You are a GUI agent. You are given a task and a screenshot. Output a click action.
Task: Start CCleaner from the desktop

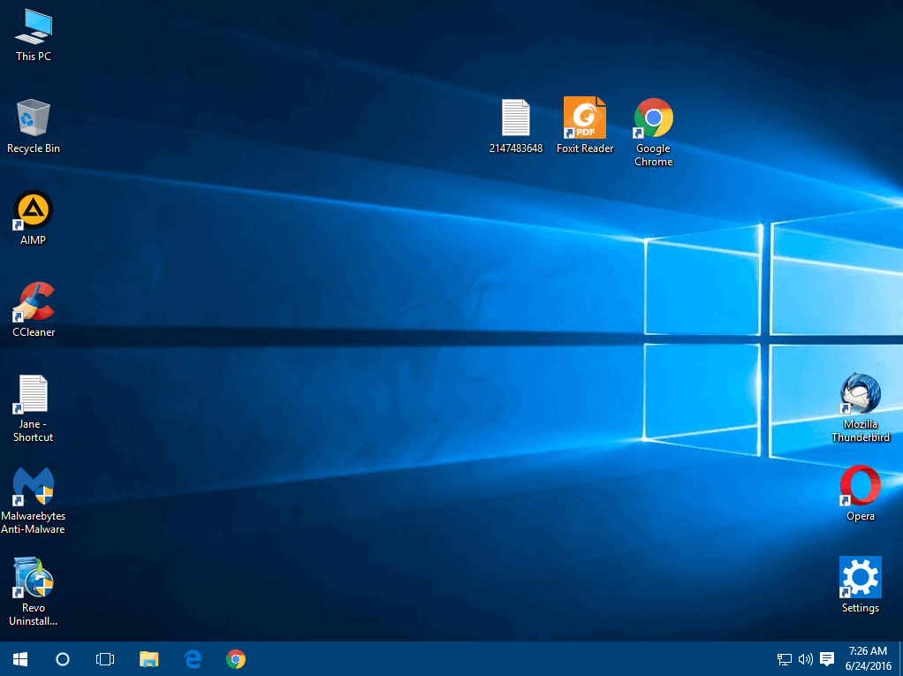pos(33,301)
